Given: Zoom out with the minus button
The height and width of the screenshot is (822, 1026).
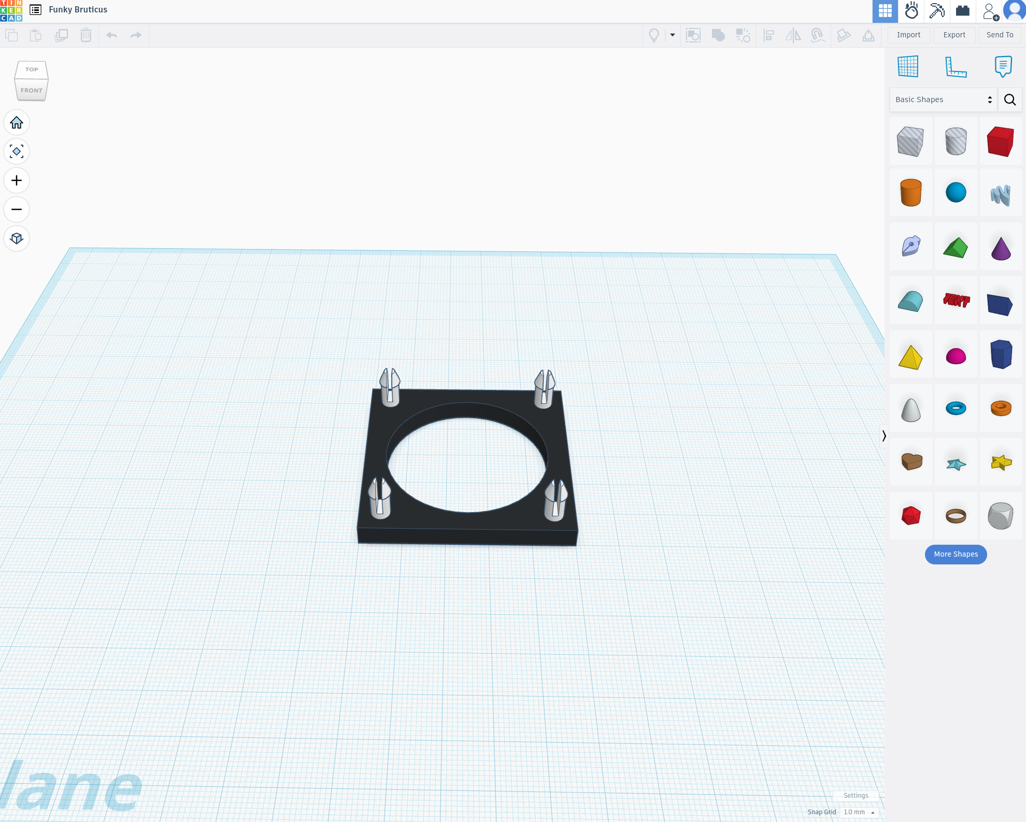Looking at the screenshot, I should pyautogui.click(x=17, y=210).
